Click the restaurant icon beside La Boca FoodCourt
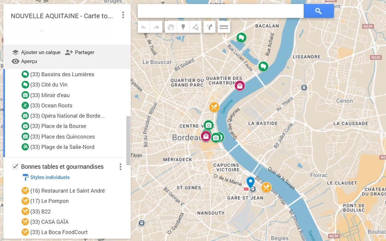 [x=25, y=232]
